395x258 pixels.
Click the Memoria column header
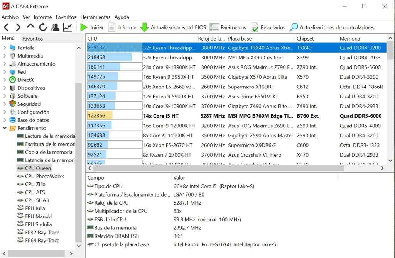tap(362, 39)
